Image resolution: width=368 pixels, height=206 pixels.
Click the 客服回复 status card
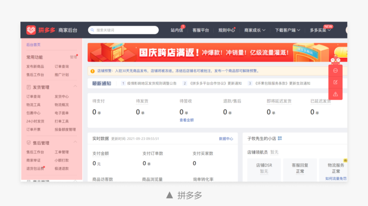click(x=300, y=170)
